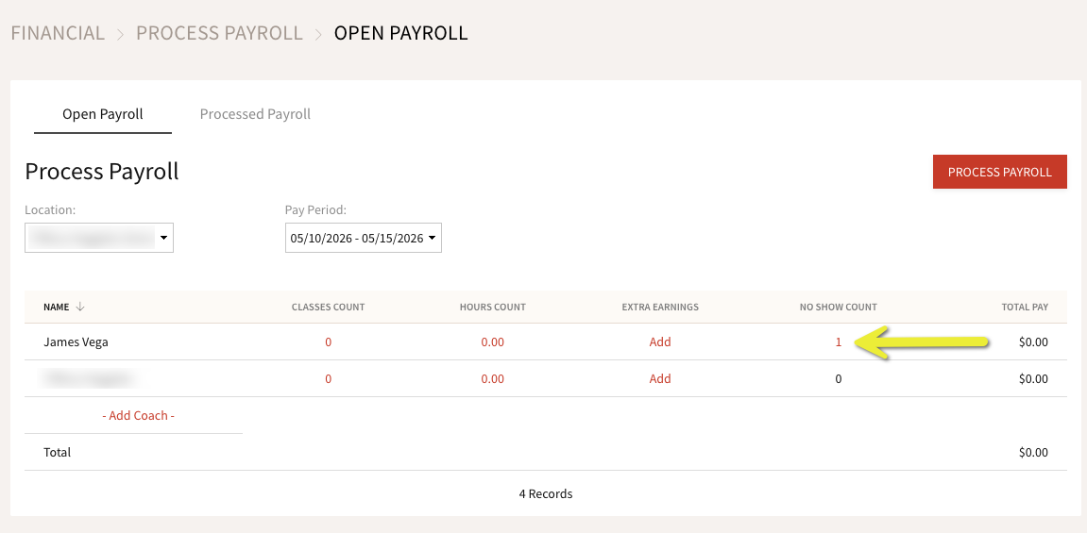Click the red PROCESS PAYROLL button
The height and width of the screenshot is (533, 1087).
pos(1000,172)
